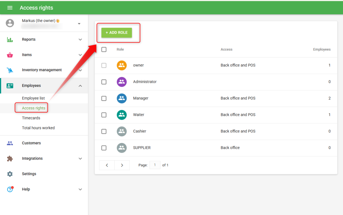343x215 pixels.
Task: Click the Help question mark icon
Action: click(10, 189)
